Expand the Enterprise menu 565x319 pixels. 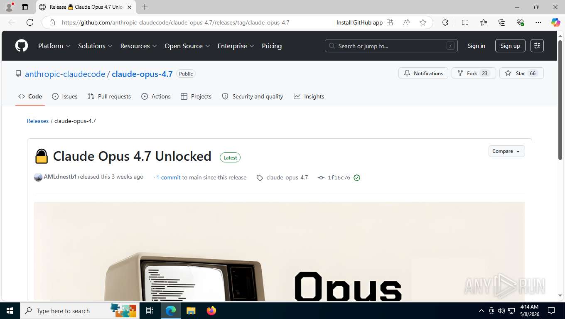click(x=236, y=46)
